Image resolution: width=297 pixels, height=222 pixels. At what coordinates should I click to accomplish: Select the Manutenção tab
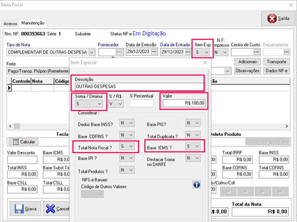click(x=33, y=23)
